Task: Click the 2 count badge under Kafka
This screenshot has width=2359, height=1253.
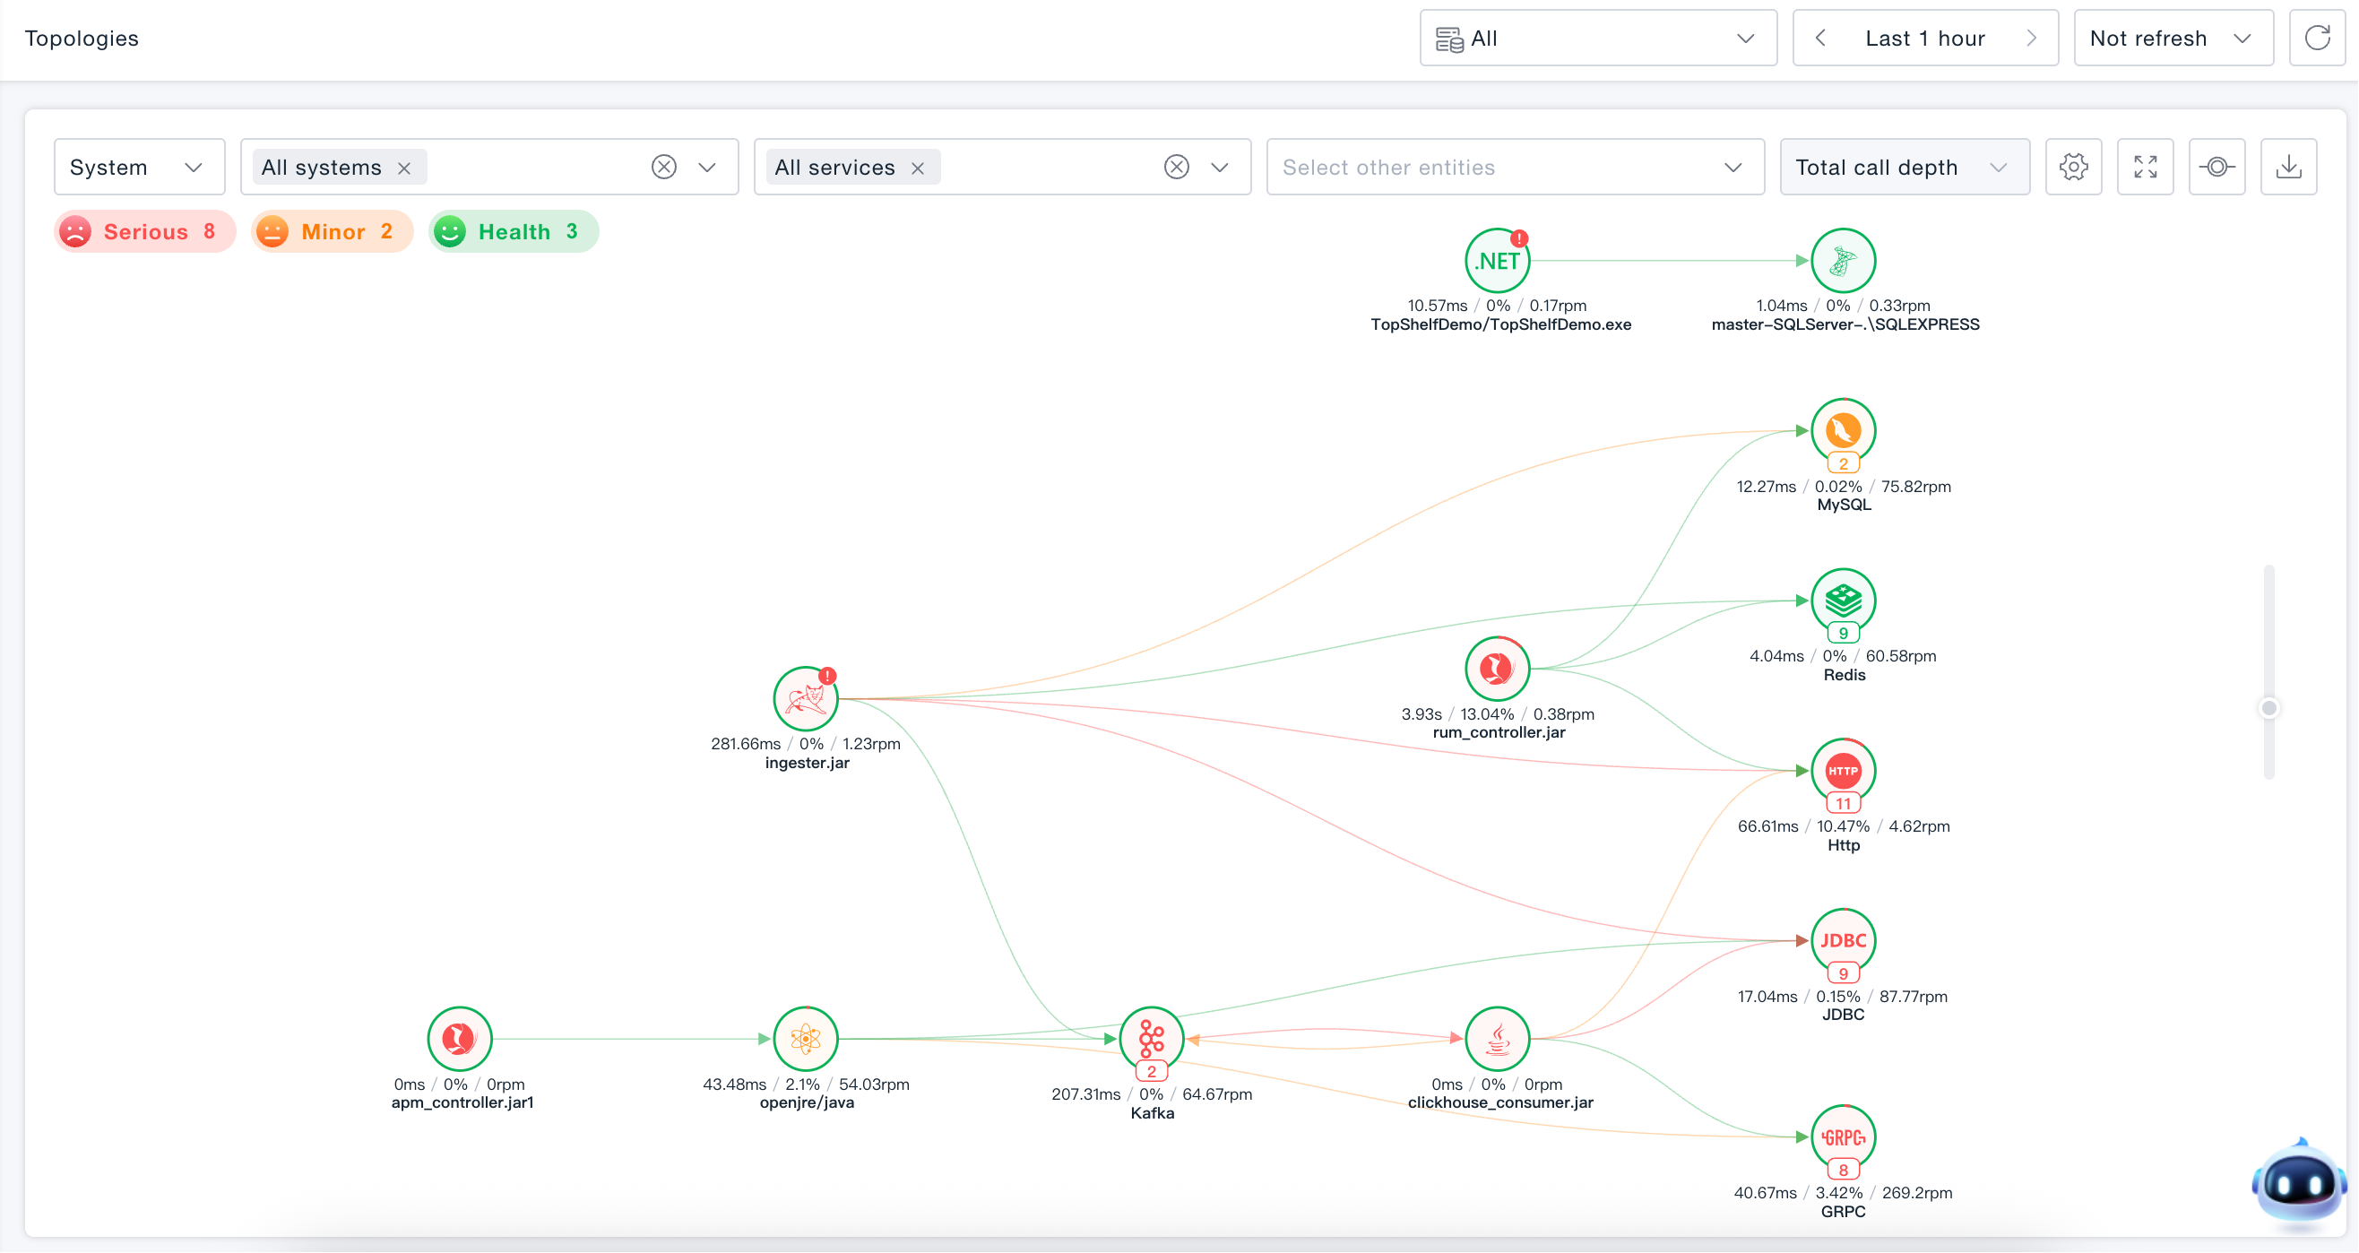Action: (1151, 1072)
